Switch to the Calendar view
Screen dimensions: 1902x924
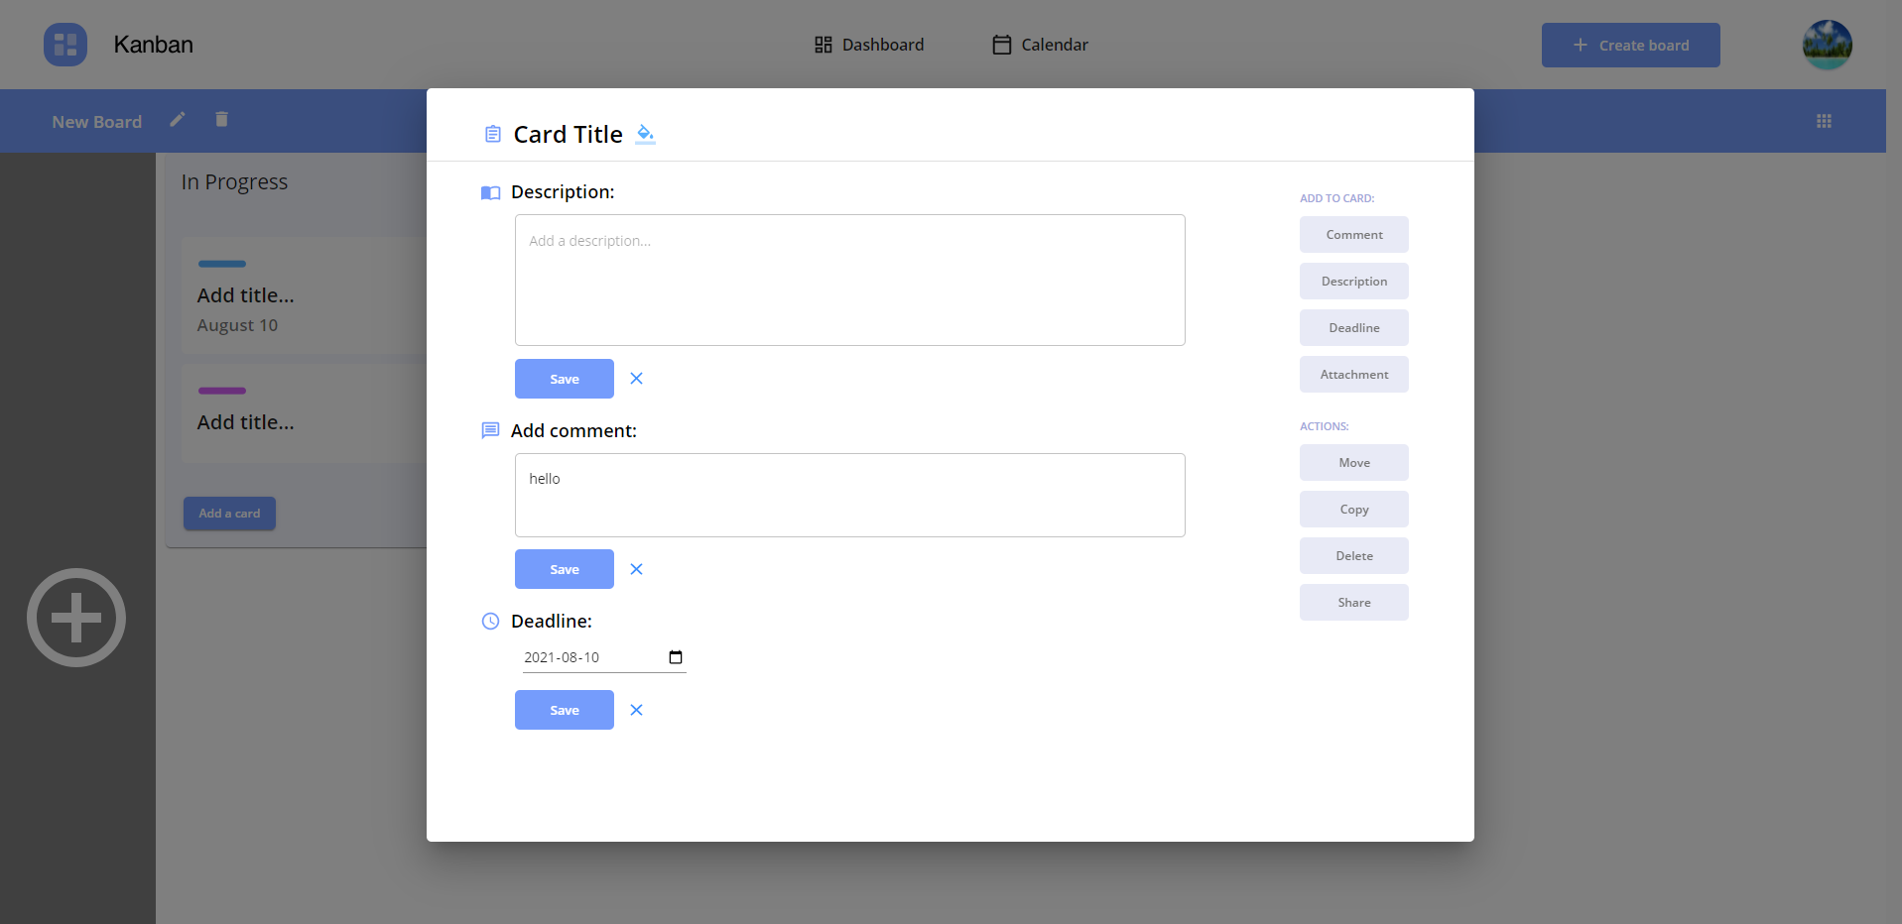click(x=1038, y=44)
